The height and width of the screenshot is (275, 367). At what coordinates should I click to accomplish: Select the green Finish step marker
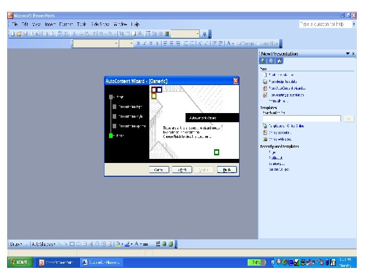(x=111, y=135)
